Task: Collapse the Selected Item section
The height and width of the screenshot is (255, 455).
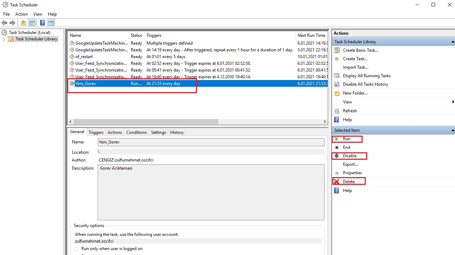Action: click(x=453, y=130)
